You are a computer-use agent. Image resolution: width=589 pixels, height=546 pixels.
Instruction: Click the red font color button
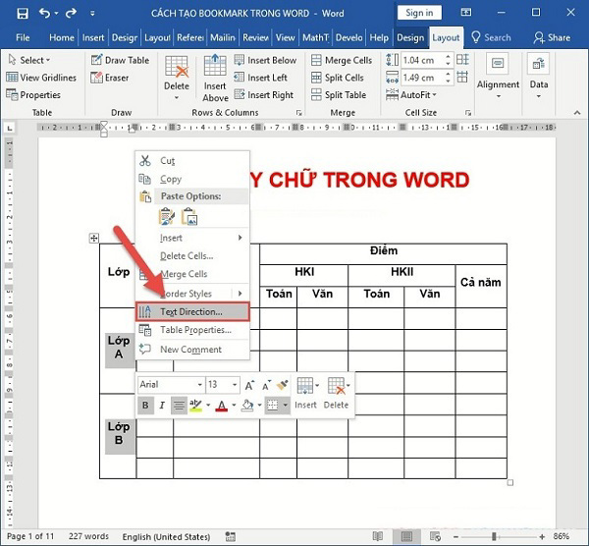click(x=222, y=406)
